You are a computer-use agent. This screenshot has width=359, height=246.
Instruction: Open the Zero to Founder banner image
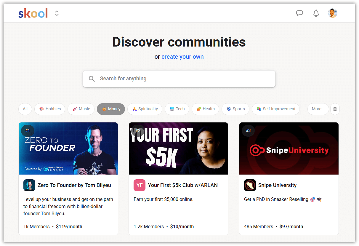(x=68, y=148)
